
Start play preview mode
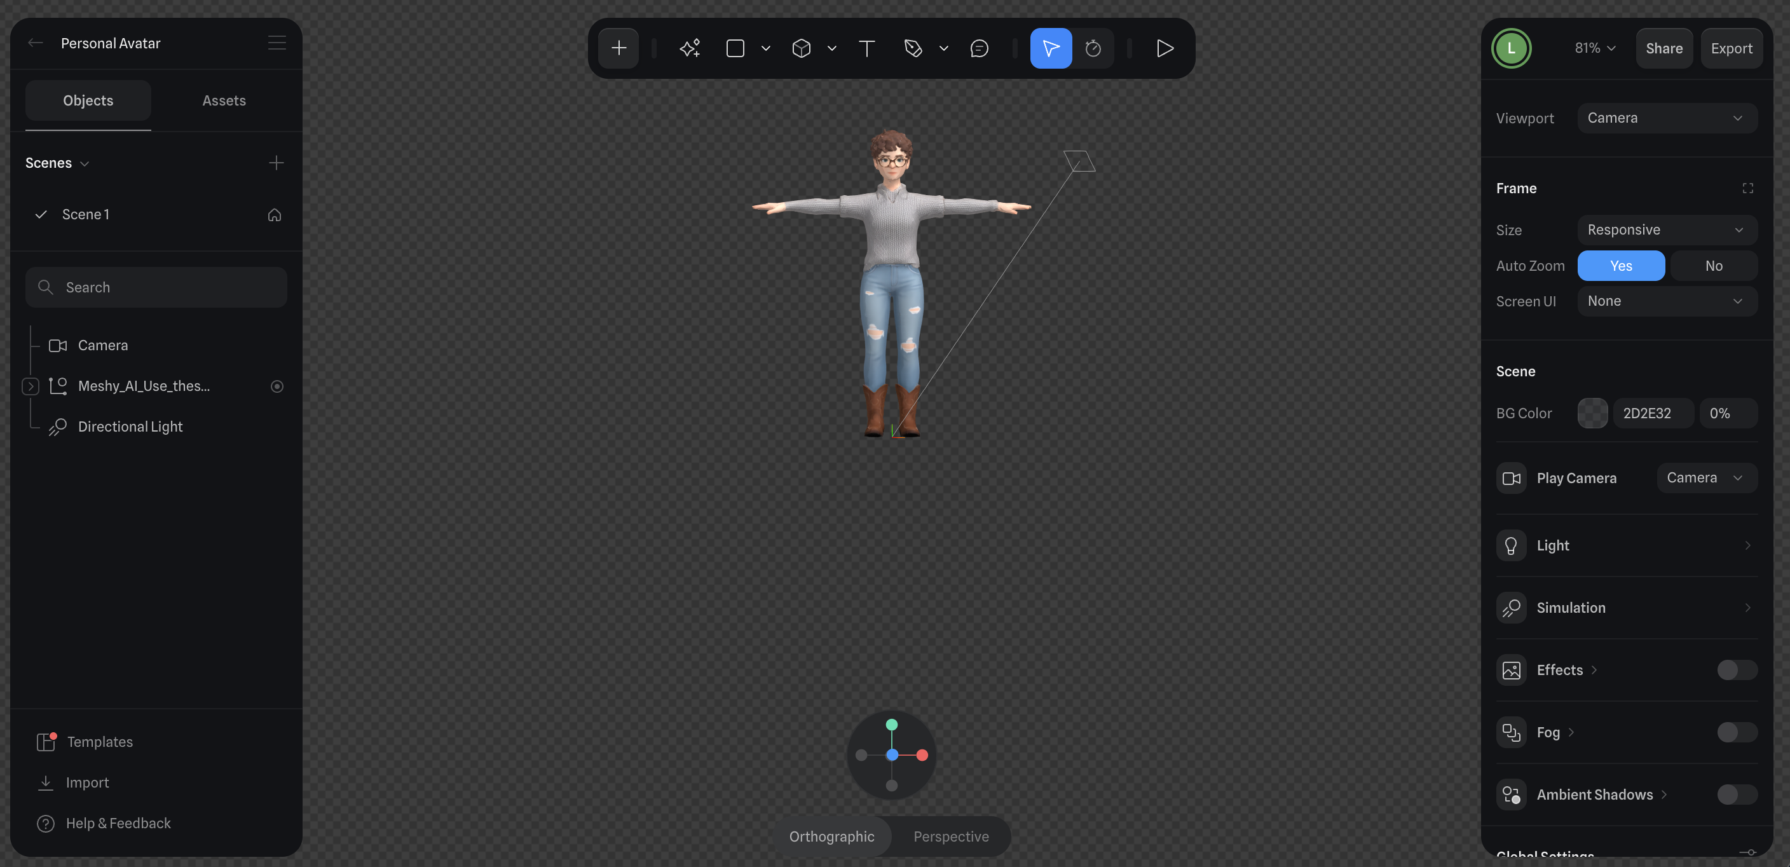click(1165, 48)
